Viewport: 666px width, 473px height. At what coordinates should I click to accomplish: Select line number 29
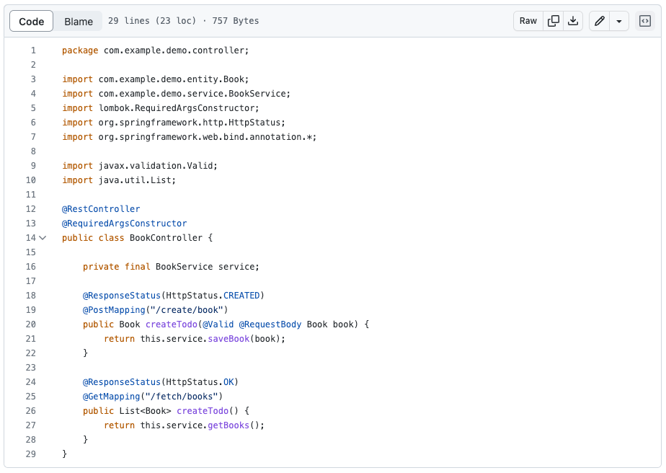30,454
